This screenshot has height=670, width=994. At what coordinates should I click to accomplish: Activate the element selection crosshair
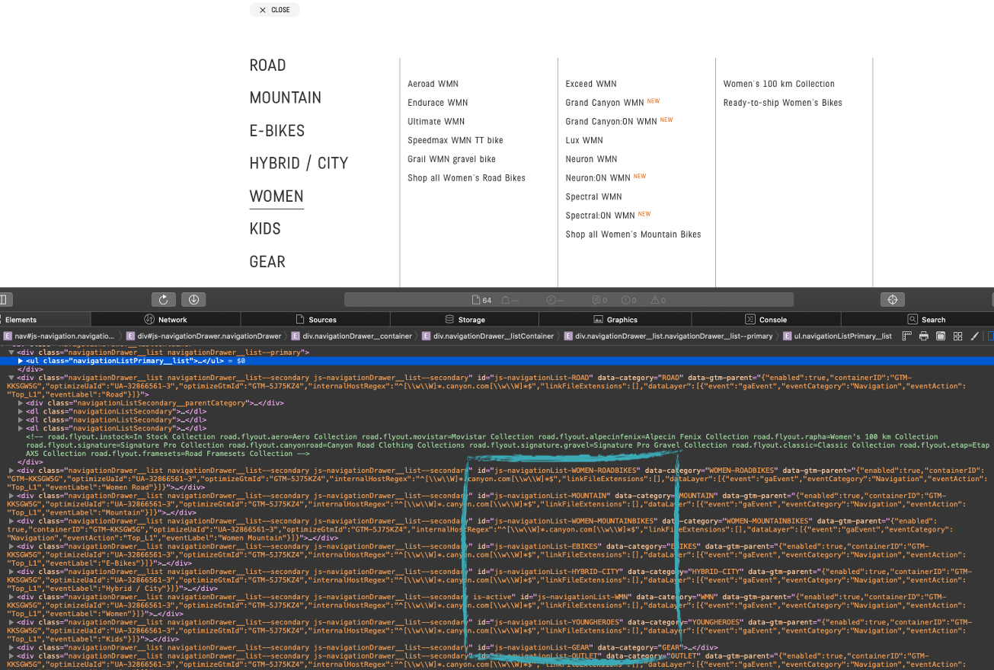(x=893, y=300)
